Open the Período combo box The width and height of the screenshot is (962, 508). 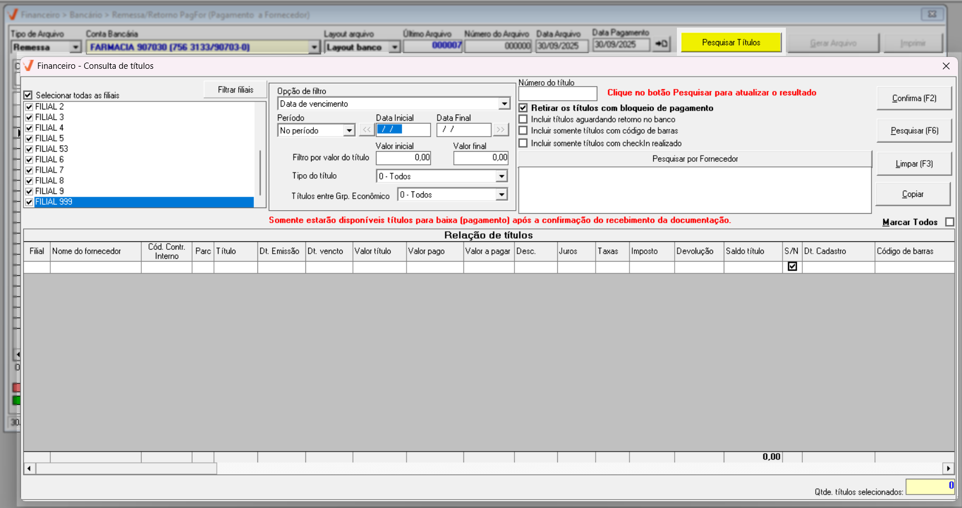tap(349, 131)
